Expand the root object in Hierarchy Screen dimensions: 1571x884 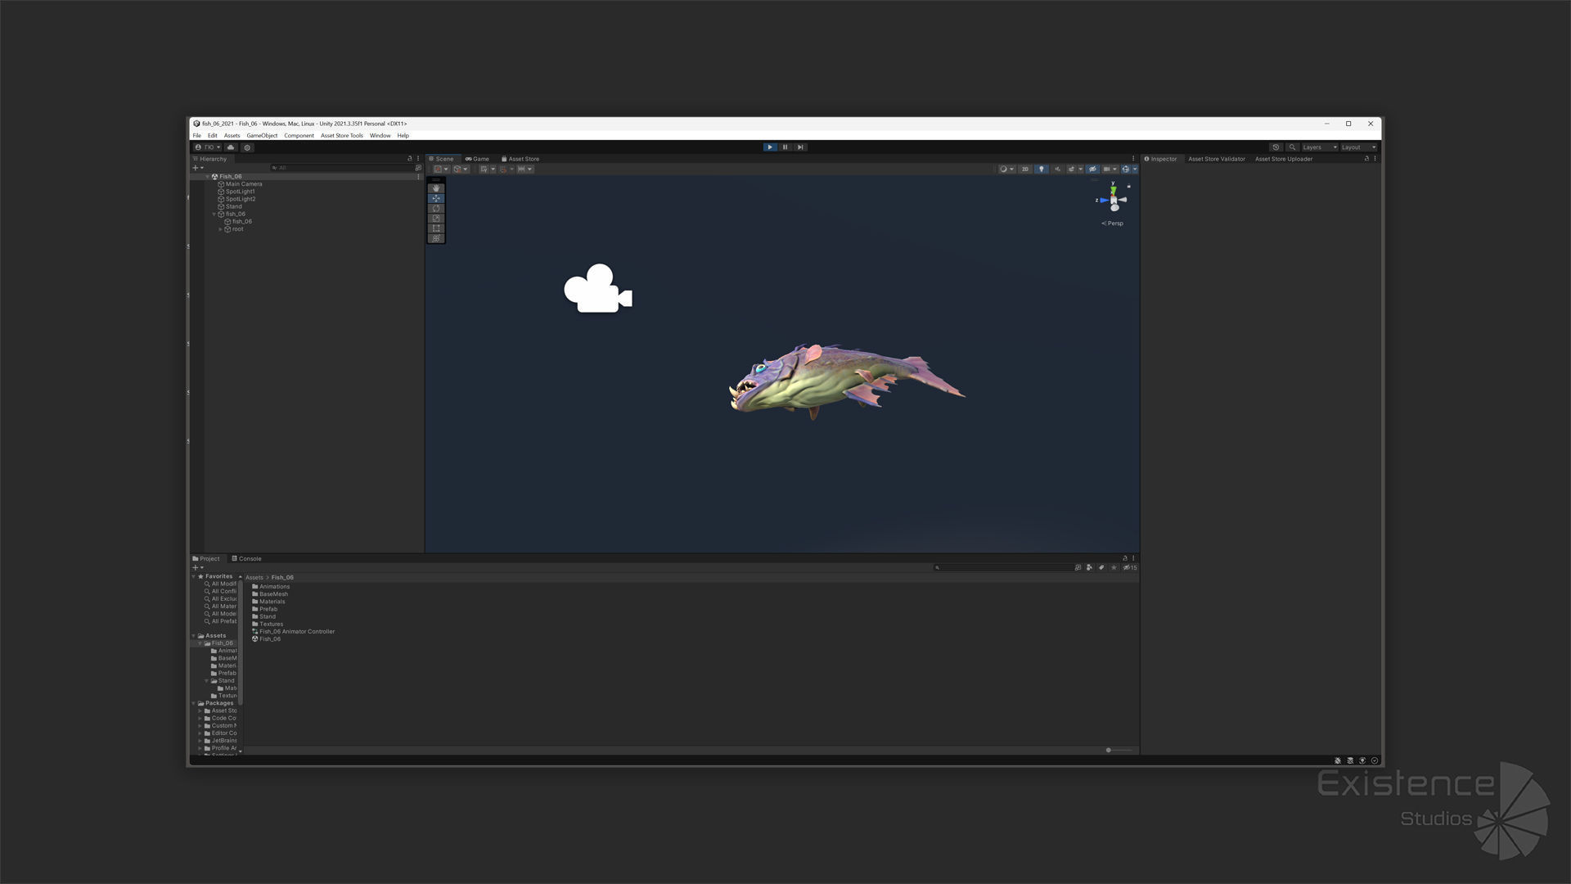(x=221, y=229)
